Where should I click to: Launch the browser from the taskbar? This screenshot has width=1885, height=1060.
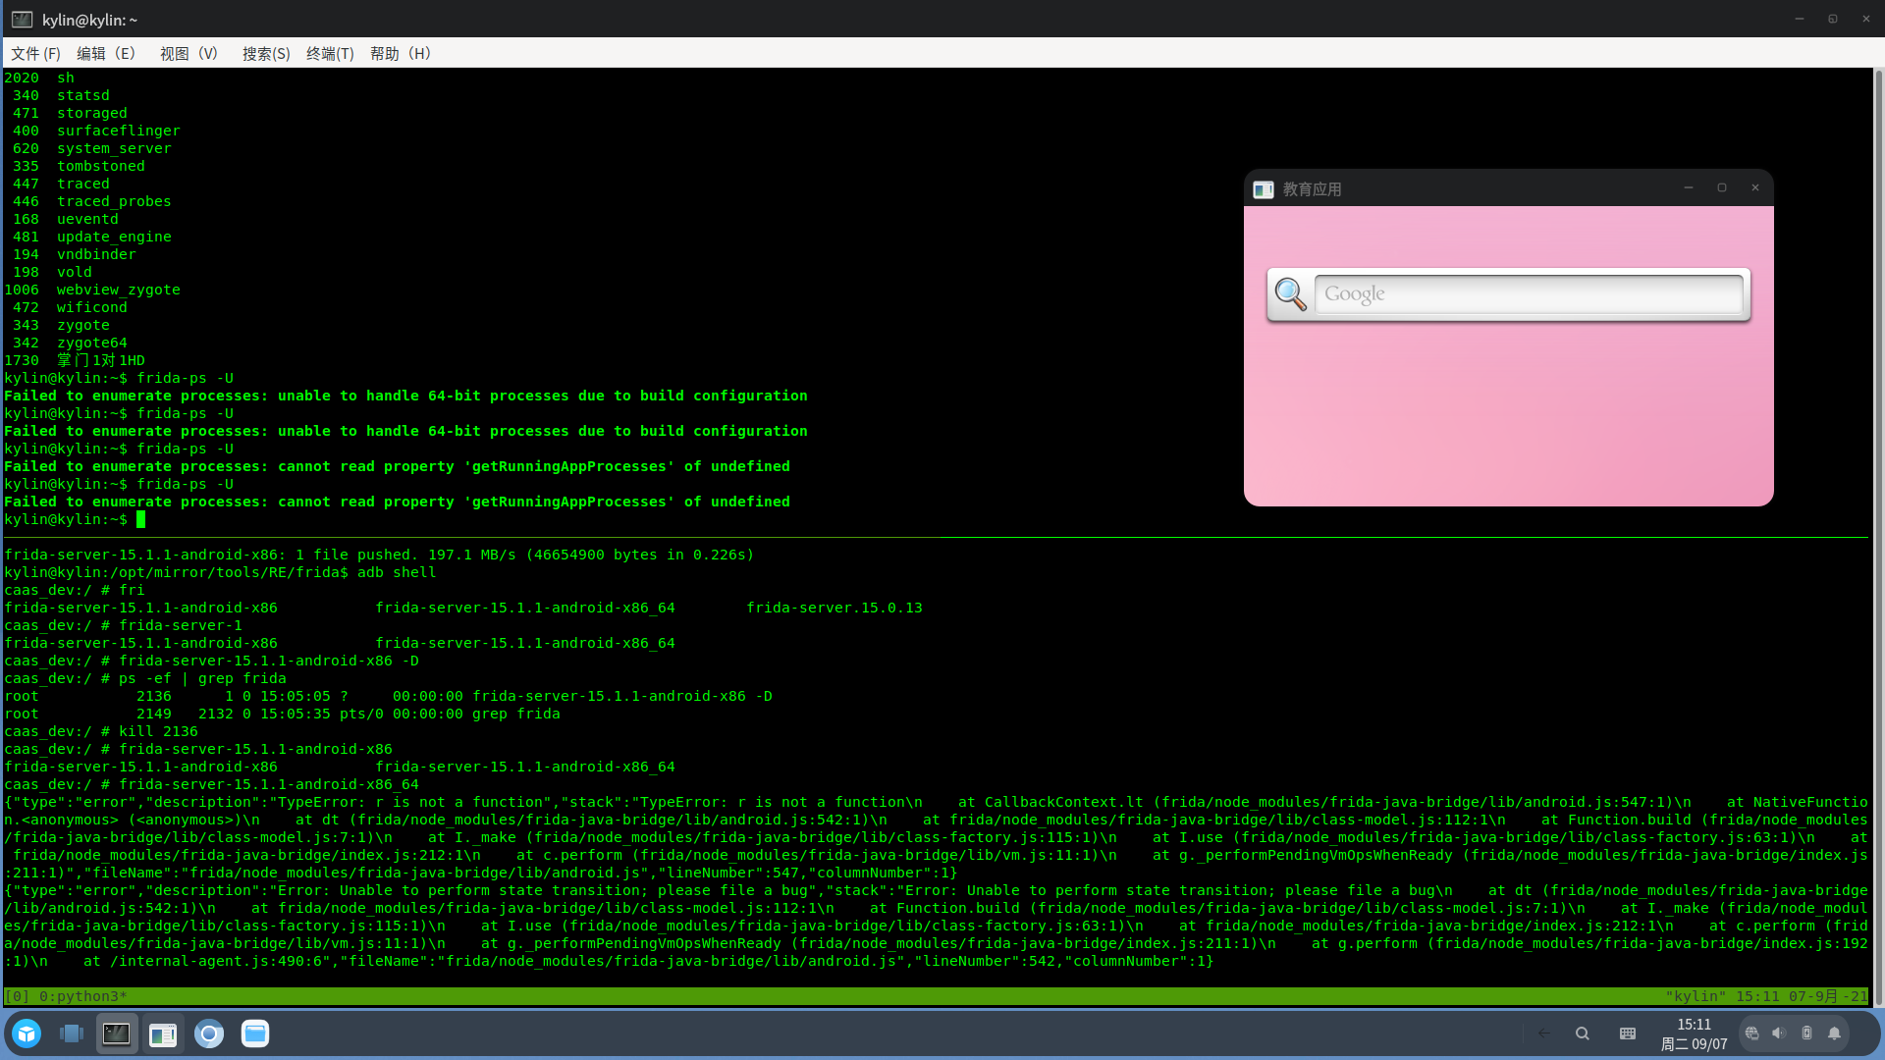(209, 1033)
